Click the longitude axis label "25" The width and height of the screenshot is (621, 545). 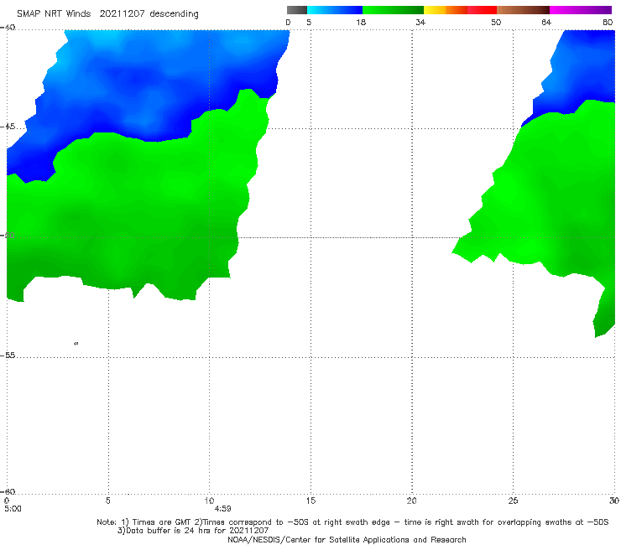click(513, 501)
